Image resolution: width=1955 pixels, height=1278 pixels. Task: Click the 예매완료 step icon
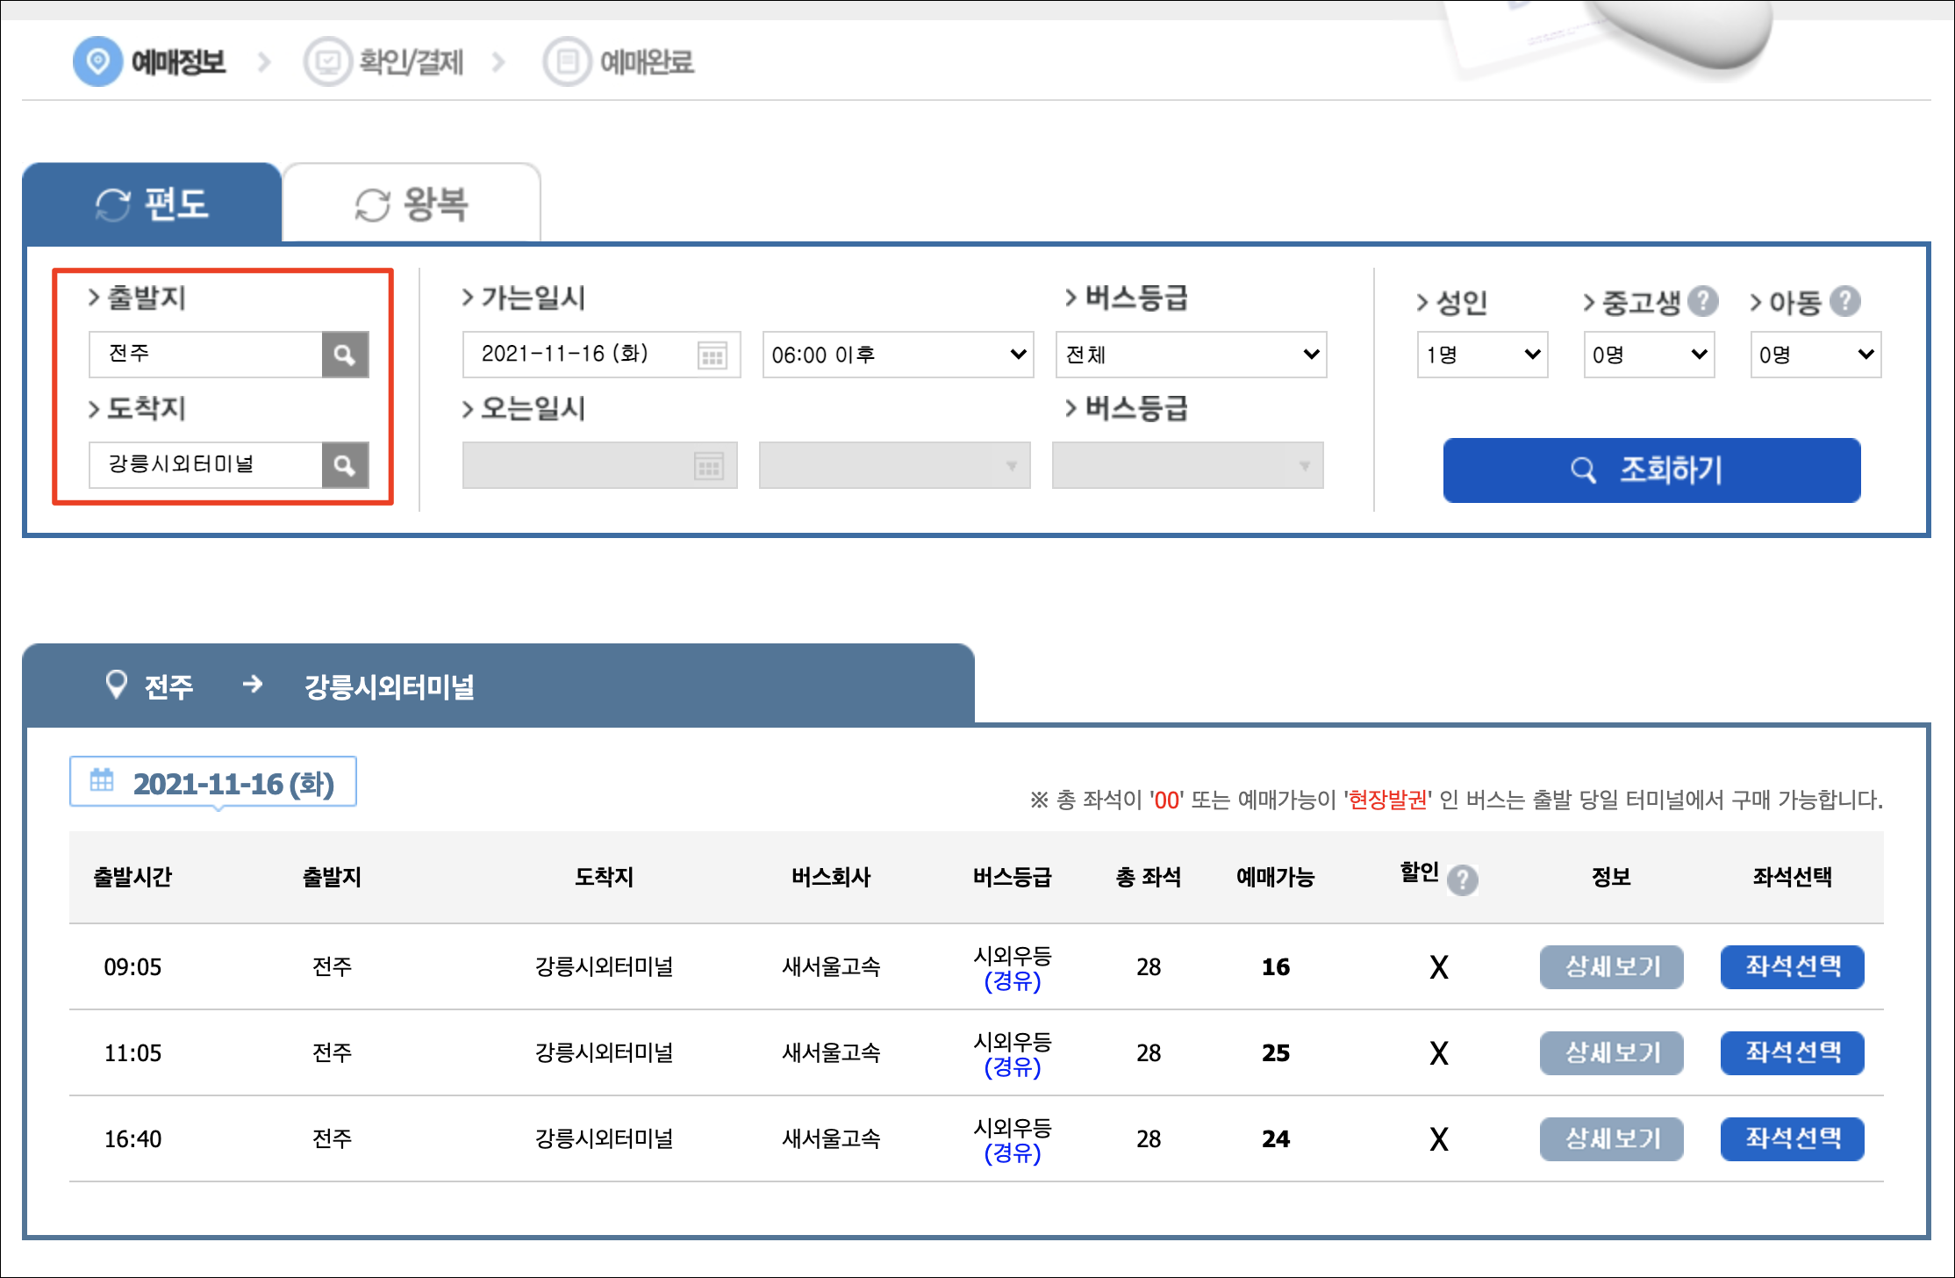coord(567,61)
